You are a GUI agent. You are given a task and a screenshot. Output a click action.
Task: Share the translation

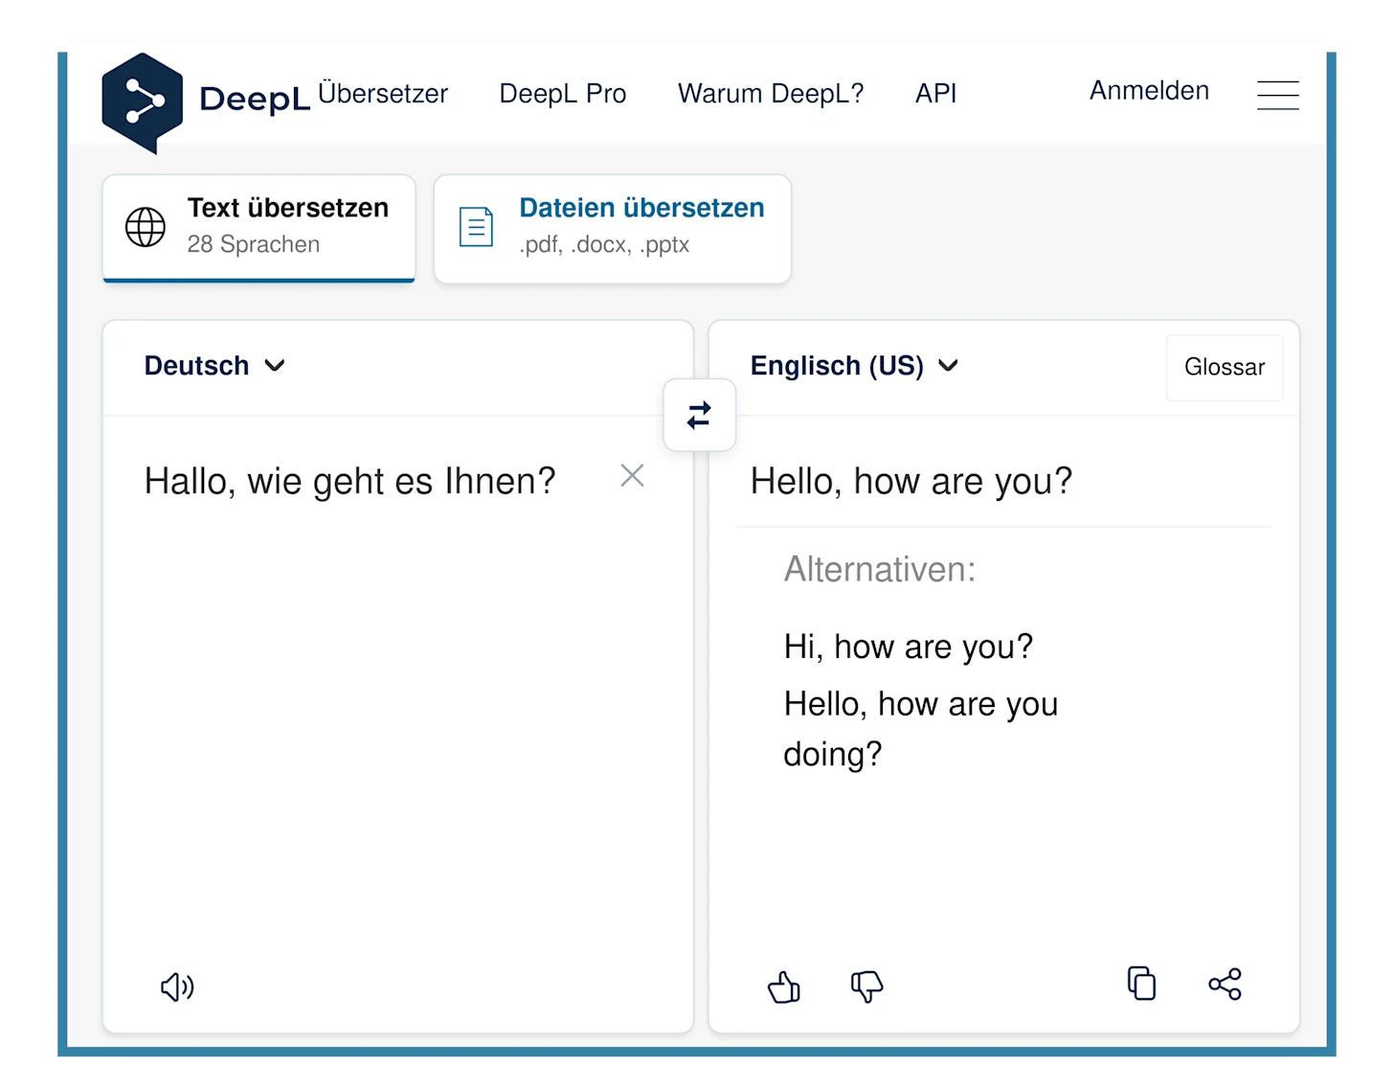[1225, 984]
